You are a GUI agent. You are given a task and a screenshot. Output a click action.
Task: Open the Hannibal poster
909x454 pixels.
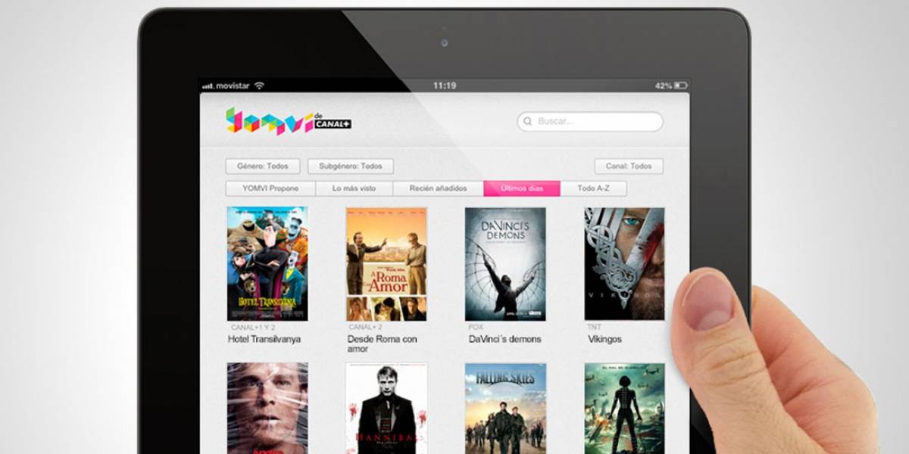[386, 409]
